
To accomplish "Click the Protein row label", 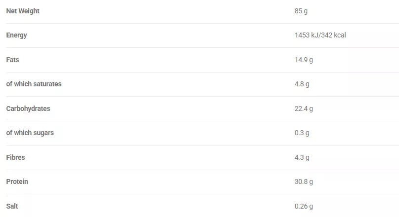I will tap(17, 181).
